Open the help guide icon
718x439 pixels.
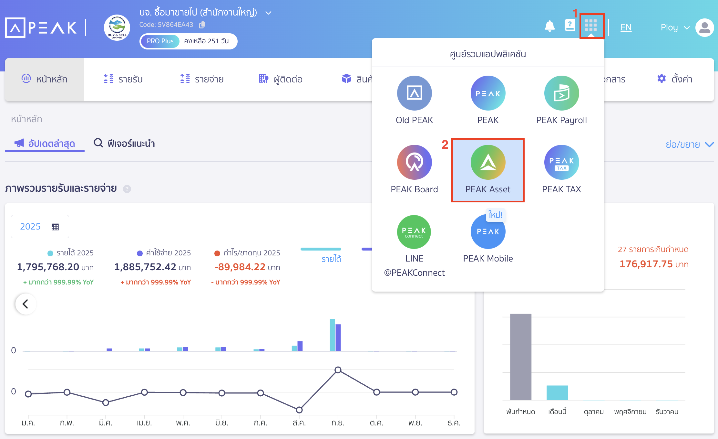tap(570, 25)
